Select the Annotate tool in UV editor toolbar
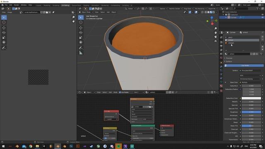The image size is (265, 149). 4,48
